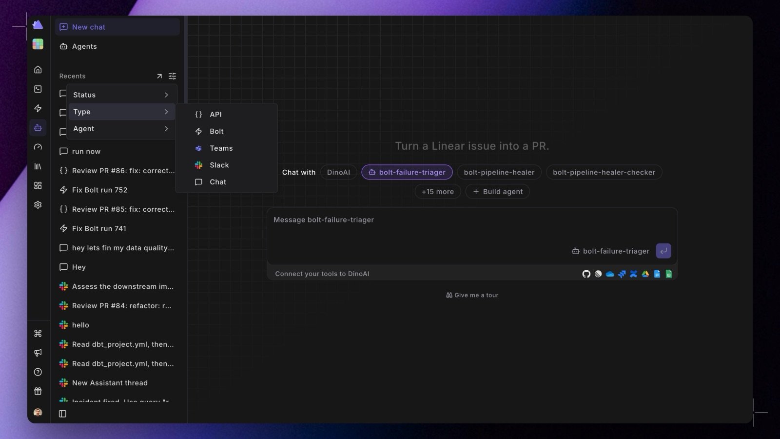
Task: Filter by Bolt type
Action: coord(227,131)
